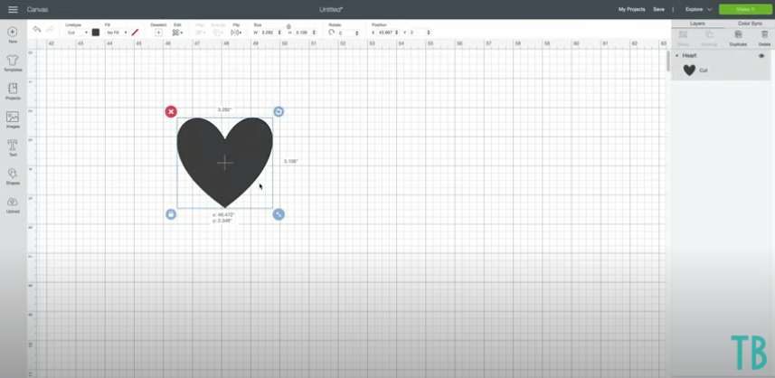The height and width of the screenshot is (378, 775).
Task: Click the Position X input field
Action: (385, 33)
